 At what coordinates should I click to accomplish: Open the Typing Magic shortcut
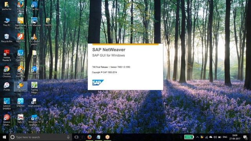tap(34, 88)
